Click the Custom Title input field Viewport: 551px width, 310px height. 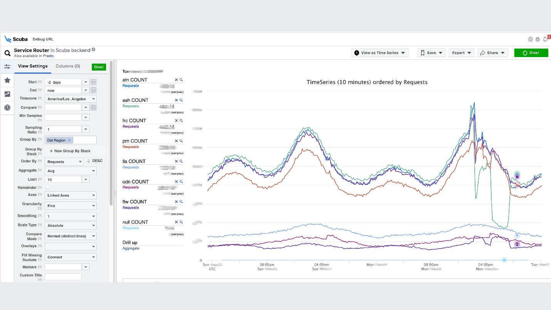click(x=63, y=276)
